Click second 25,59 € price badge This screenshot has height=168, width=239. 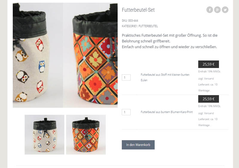[x=209, y=99]
